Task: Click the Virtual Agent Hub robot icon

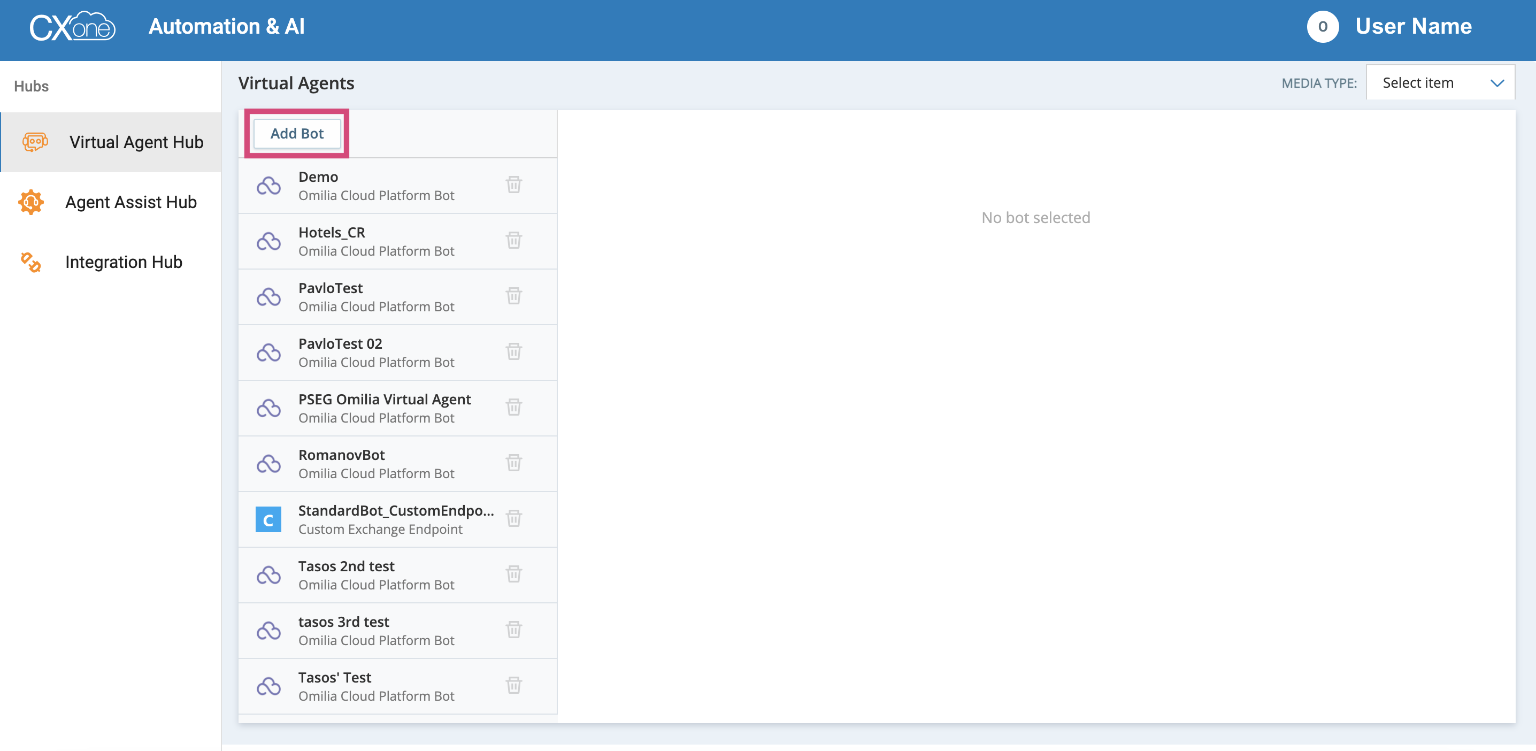Action: pos(35,142)
